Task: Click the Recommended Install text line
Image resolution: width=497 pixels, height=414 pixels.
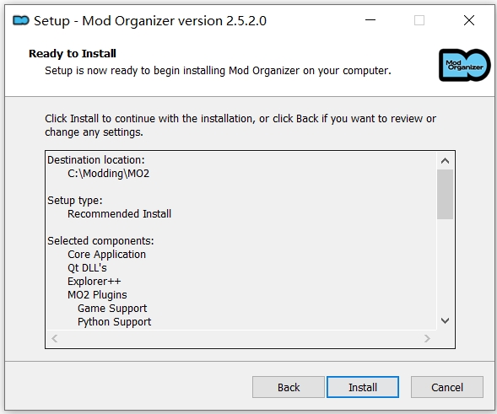Action: coord(119,214)
